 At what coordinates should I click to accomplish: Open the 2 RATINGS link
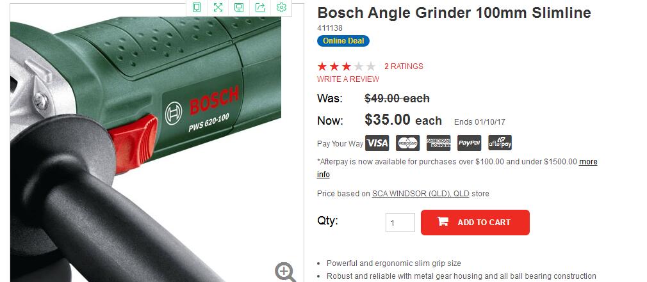[404, 67]
